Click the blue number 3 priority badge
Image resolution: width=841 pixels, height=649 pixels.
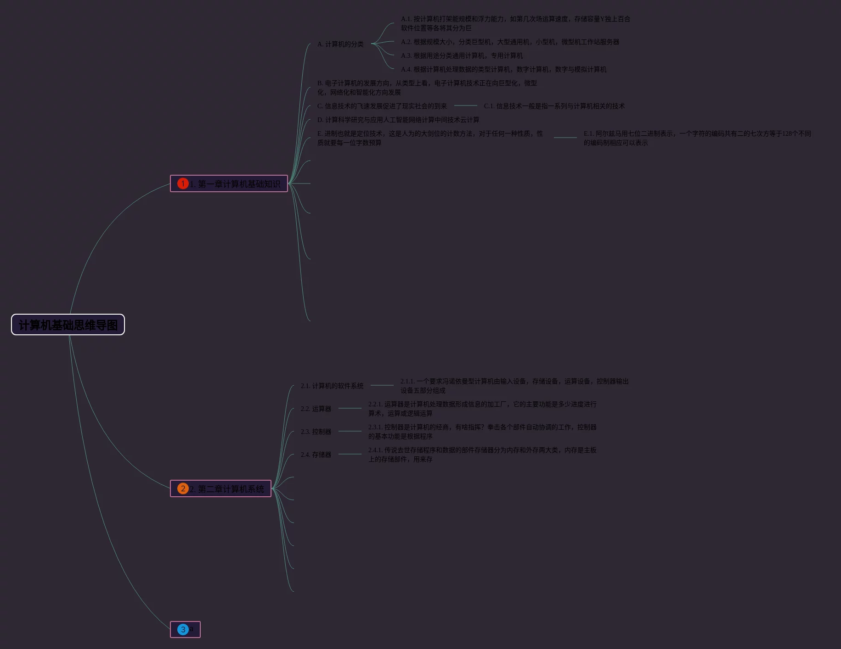[183, 629]
